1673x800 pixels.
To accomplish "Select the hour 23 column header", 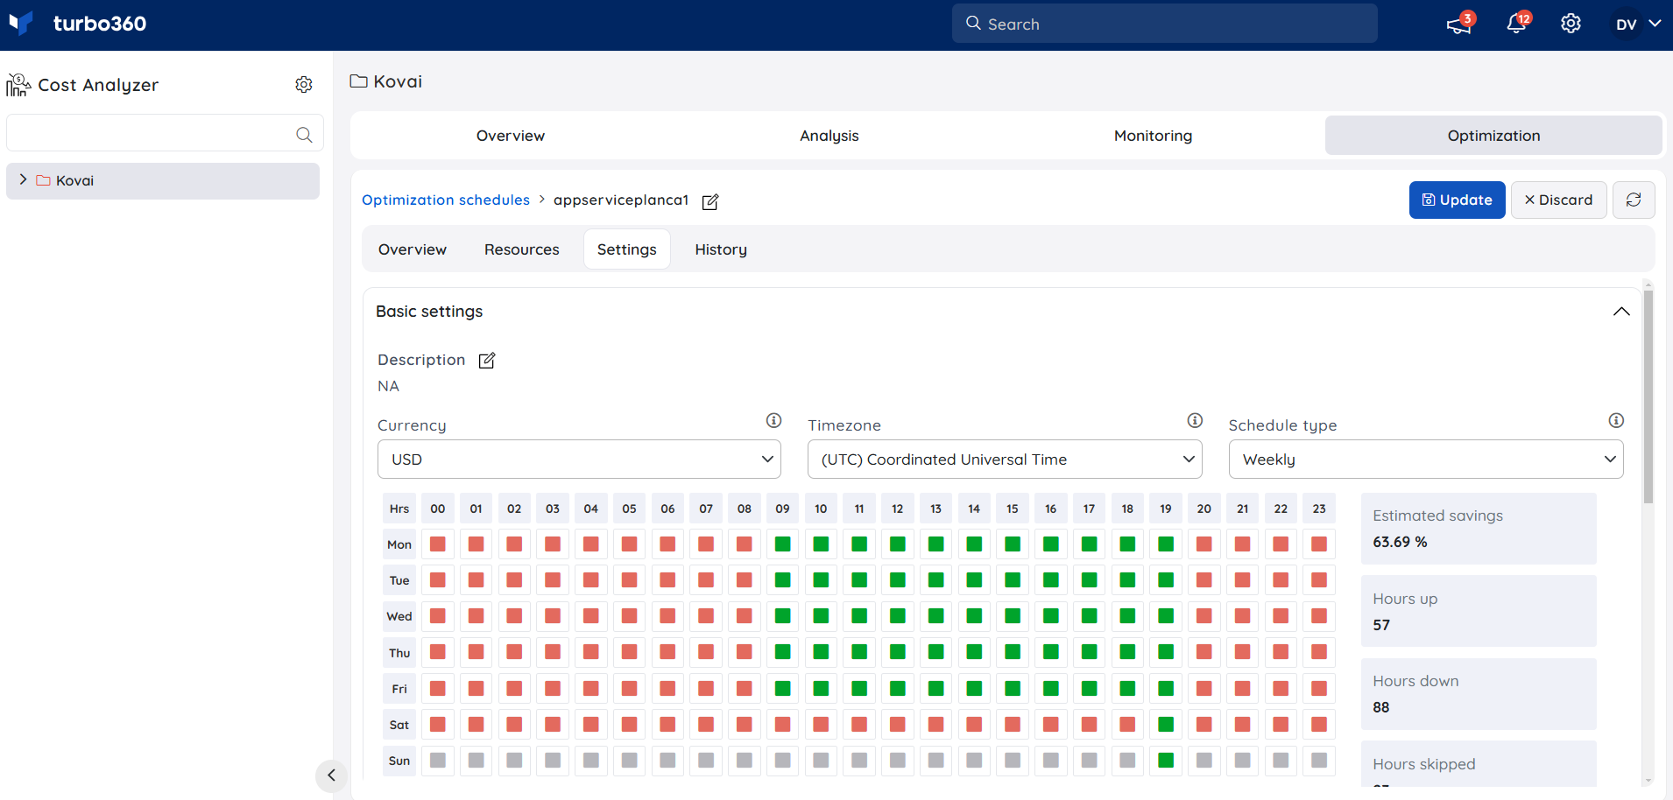I will 1319,509.
